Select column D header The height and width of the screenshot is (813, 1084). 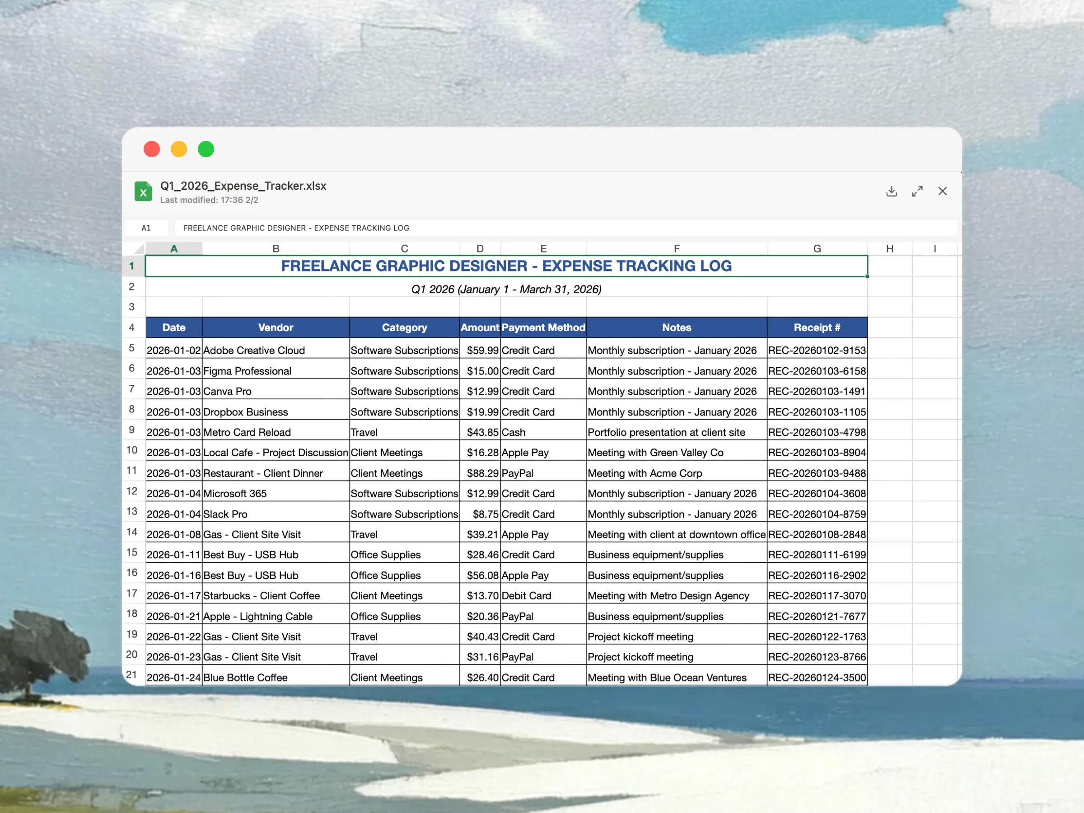tap(480, 248)
